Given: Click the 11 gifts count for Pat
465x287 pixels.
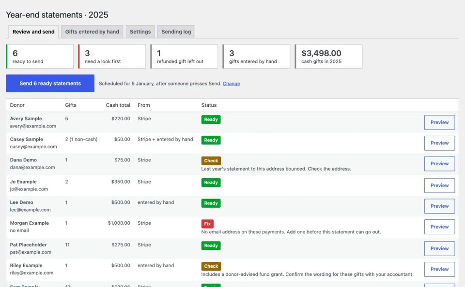Looking at the screenshot, I should point(67,244).
